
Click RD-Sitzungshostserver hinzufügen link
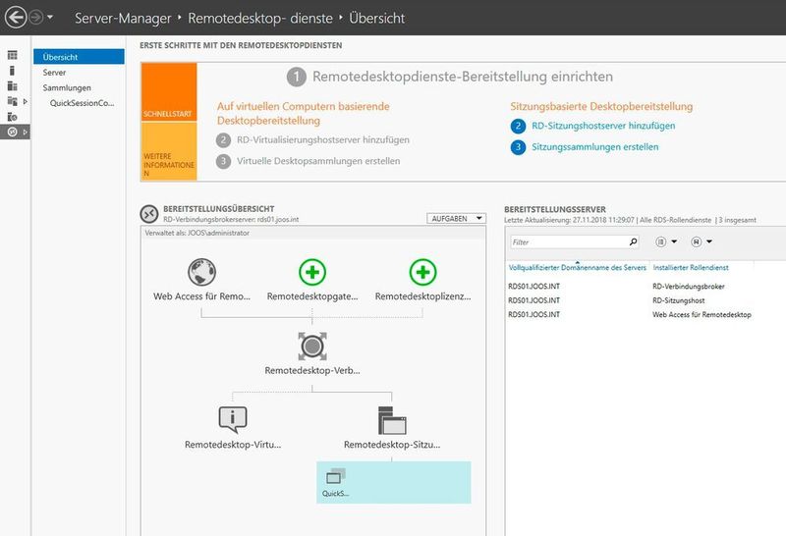(x=603, y=126)
